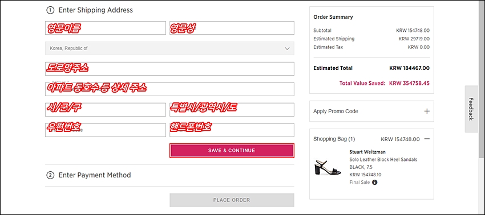Click step 2 circle icon for Payment Method

point(50,175)
